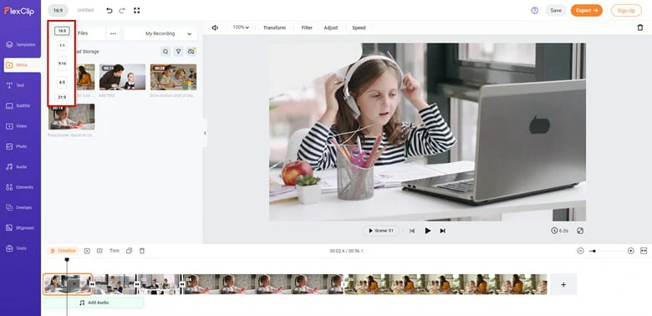Click the Sign Up button
The width and height of the screenshot is (652, 316).
click(x=626, y=11)
